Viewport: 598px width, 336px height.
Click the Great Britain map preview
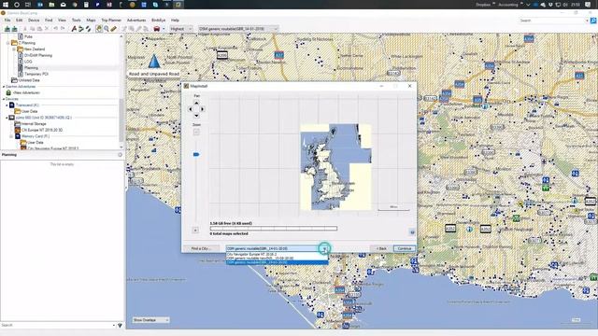335,167
